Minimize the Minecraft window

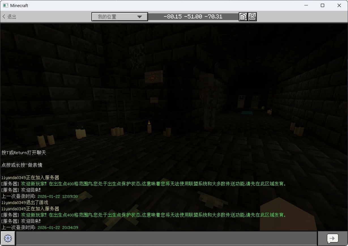coord(306,5)
